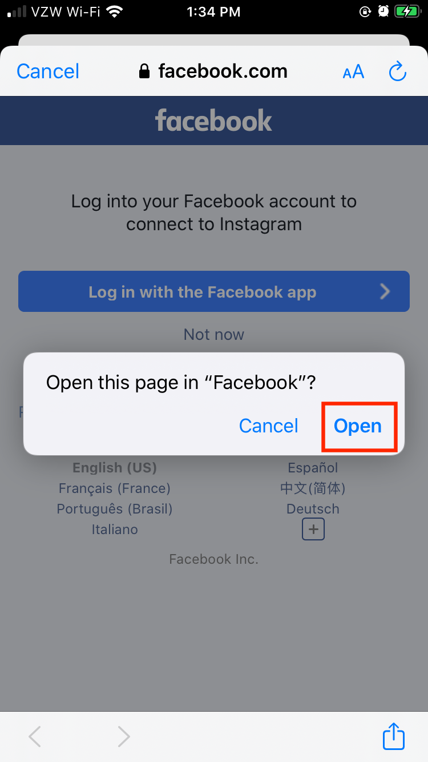The width and height of the screenshot is (428, 762).
Task: Choose Português (Brasil) language
Action: click(115, 509)
